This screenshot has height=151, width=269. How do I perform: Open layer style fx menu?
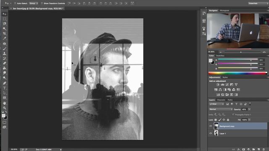pyautogui.click(x=239, y=149)
